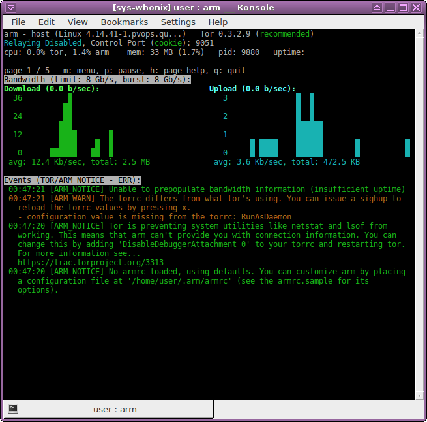Select the 'user : arm' tab

point(115,410)
